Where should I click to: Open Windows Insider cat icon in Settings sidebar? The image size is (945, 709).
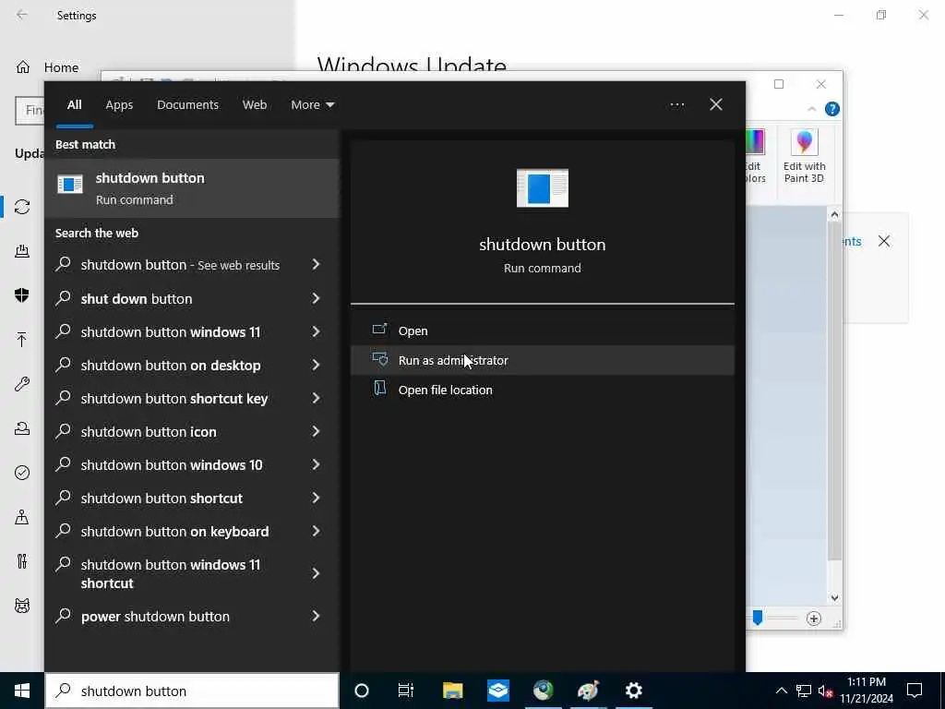[x=22, y=606]
